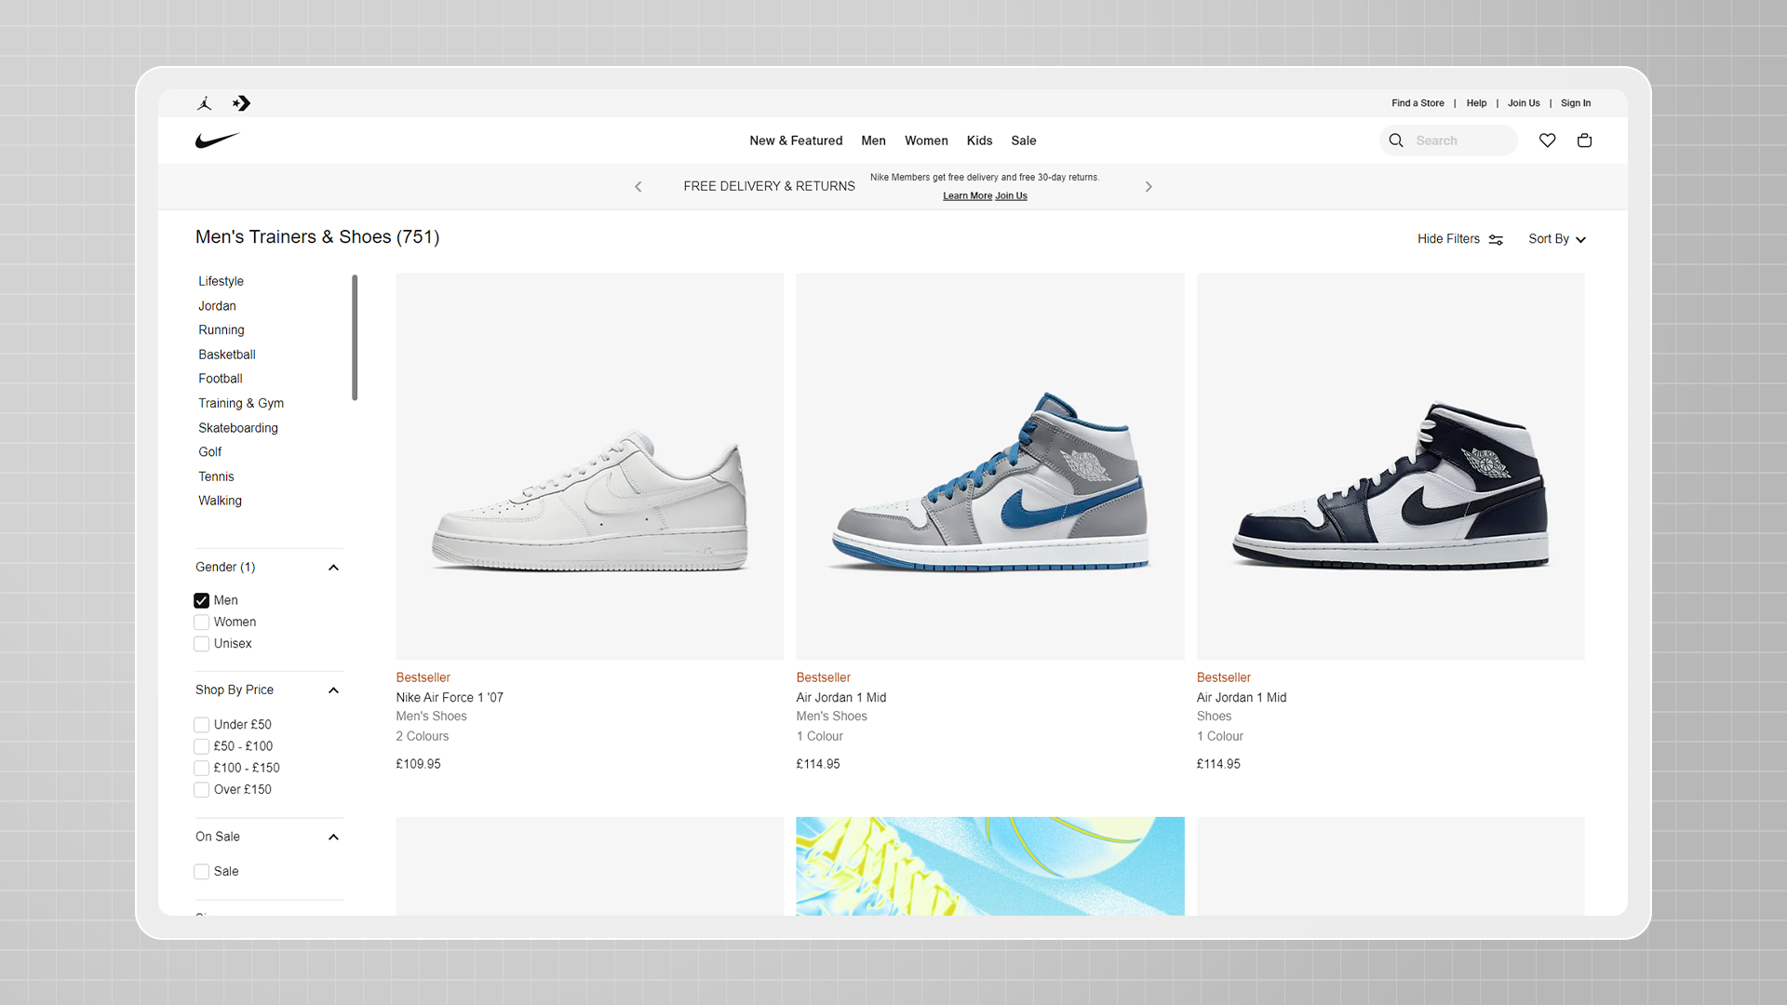This screenshot has width=1787, height=1005.
Task: Click Join Us in top bar
Action: click(x=1524, y=103)
